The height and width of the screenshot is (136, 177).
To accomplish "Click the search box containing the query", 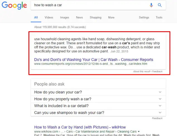I will (x=89, y=5).
